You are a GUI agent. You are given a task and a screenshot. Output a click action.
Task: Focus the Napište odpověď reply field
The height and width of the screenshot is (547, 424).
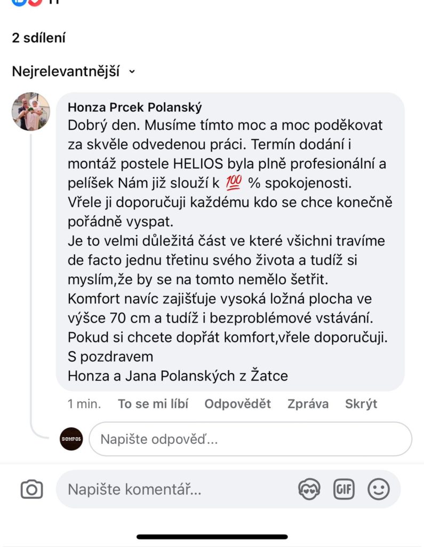[x=251, y=439]
